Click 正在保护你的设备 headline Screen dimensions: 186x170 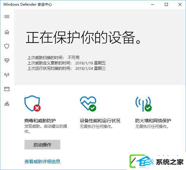click(x=83, y=37)
